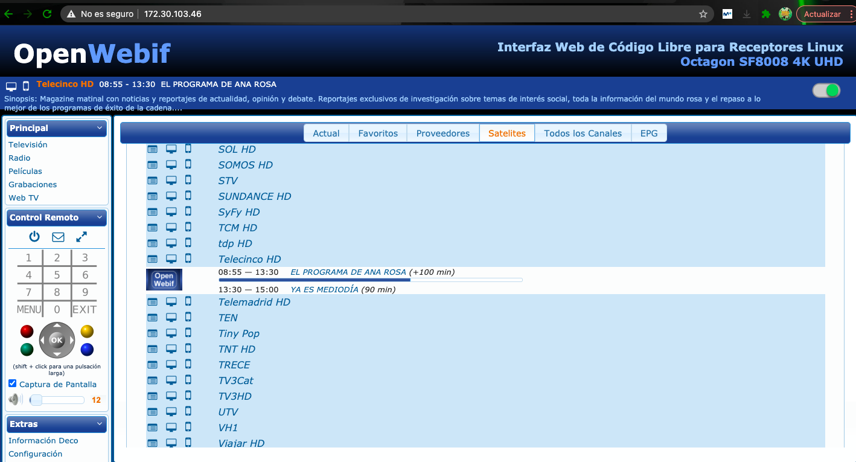Collapse the Extras panel
856x462 pixels.
100,424
